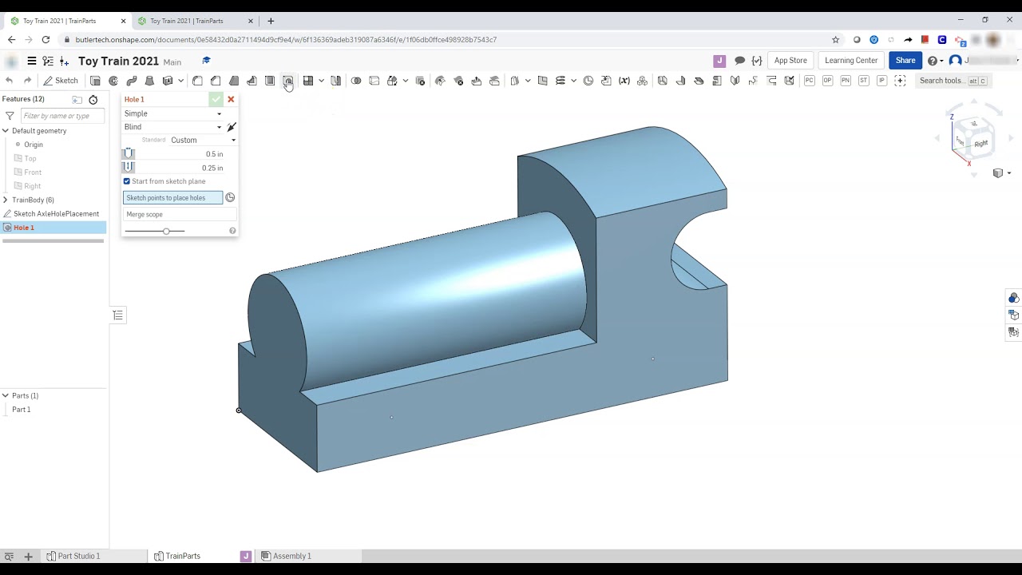The width and height of the screenshot is (1022, 575).
Task: Click the IP custom feature icon
Action: (x=881, y=81)
